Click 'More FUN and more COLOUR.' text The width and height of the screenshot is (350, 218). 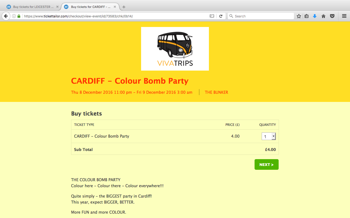click(99, 212)
